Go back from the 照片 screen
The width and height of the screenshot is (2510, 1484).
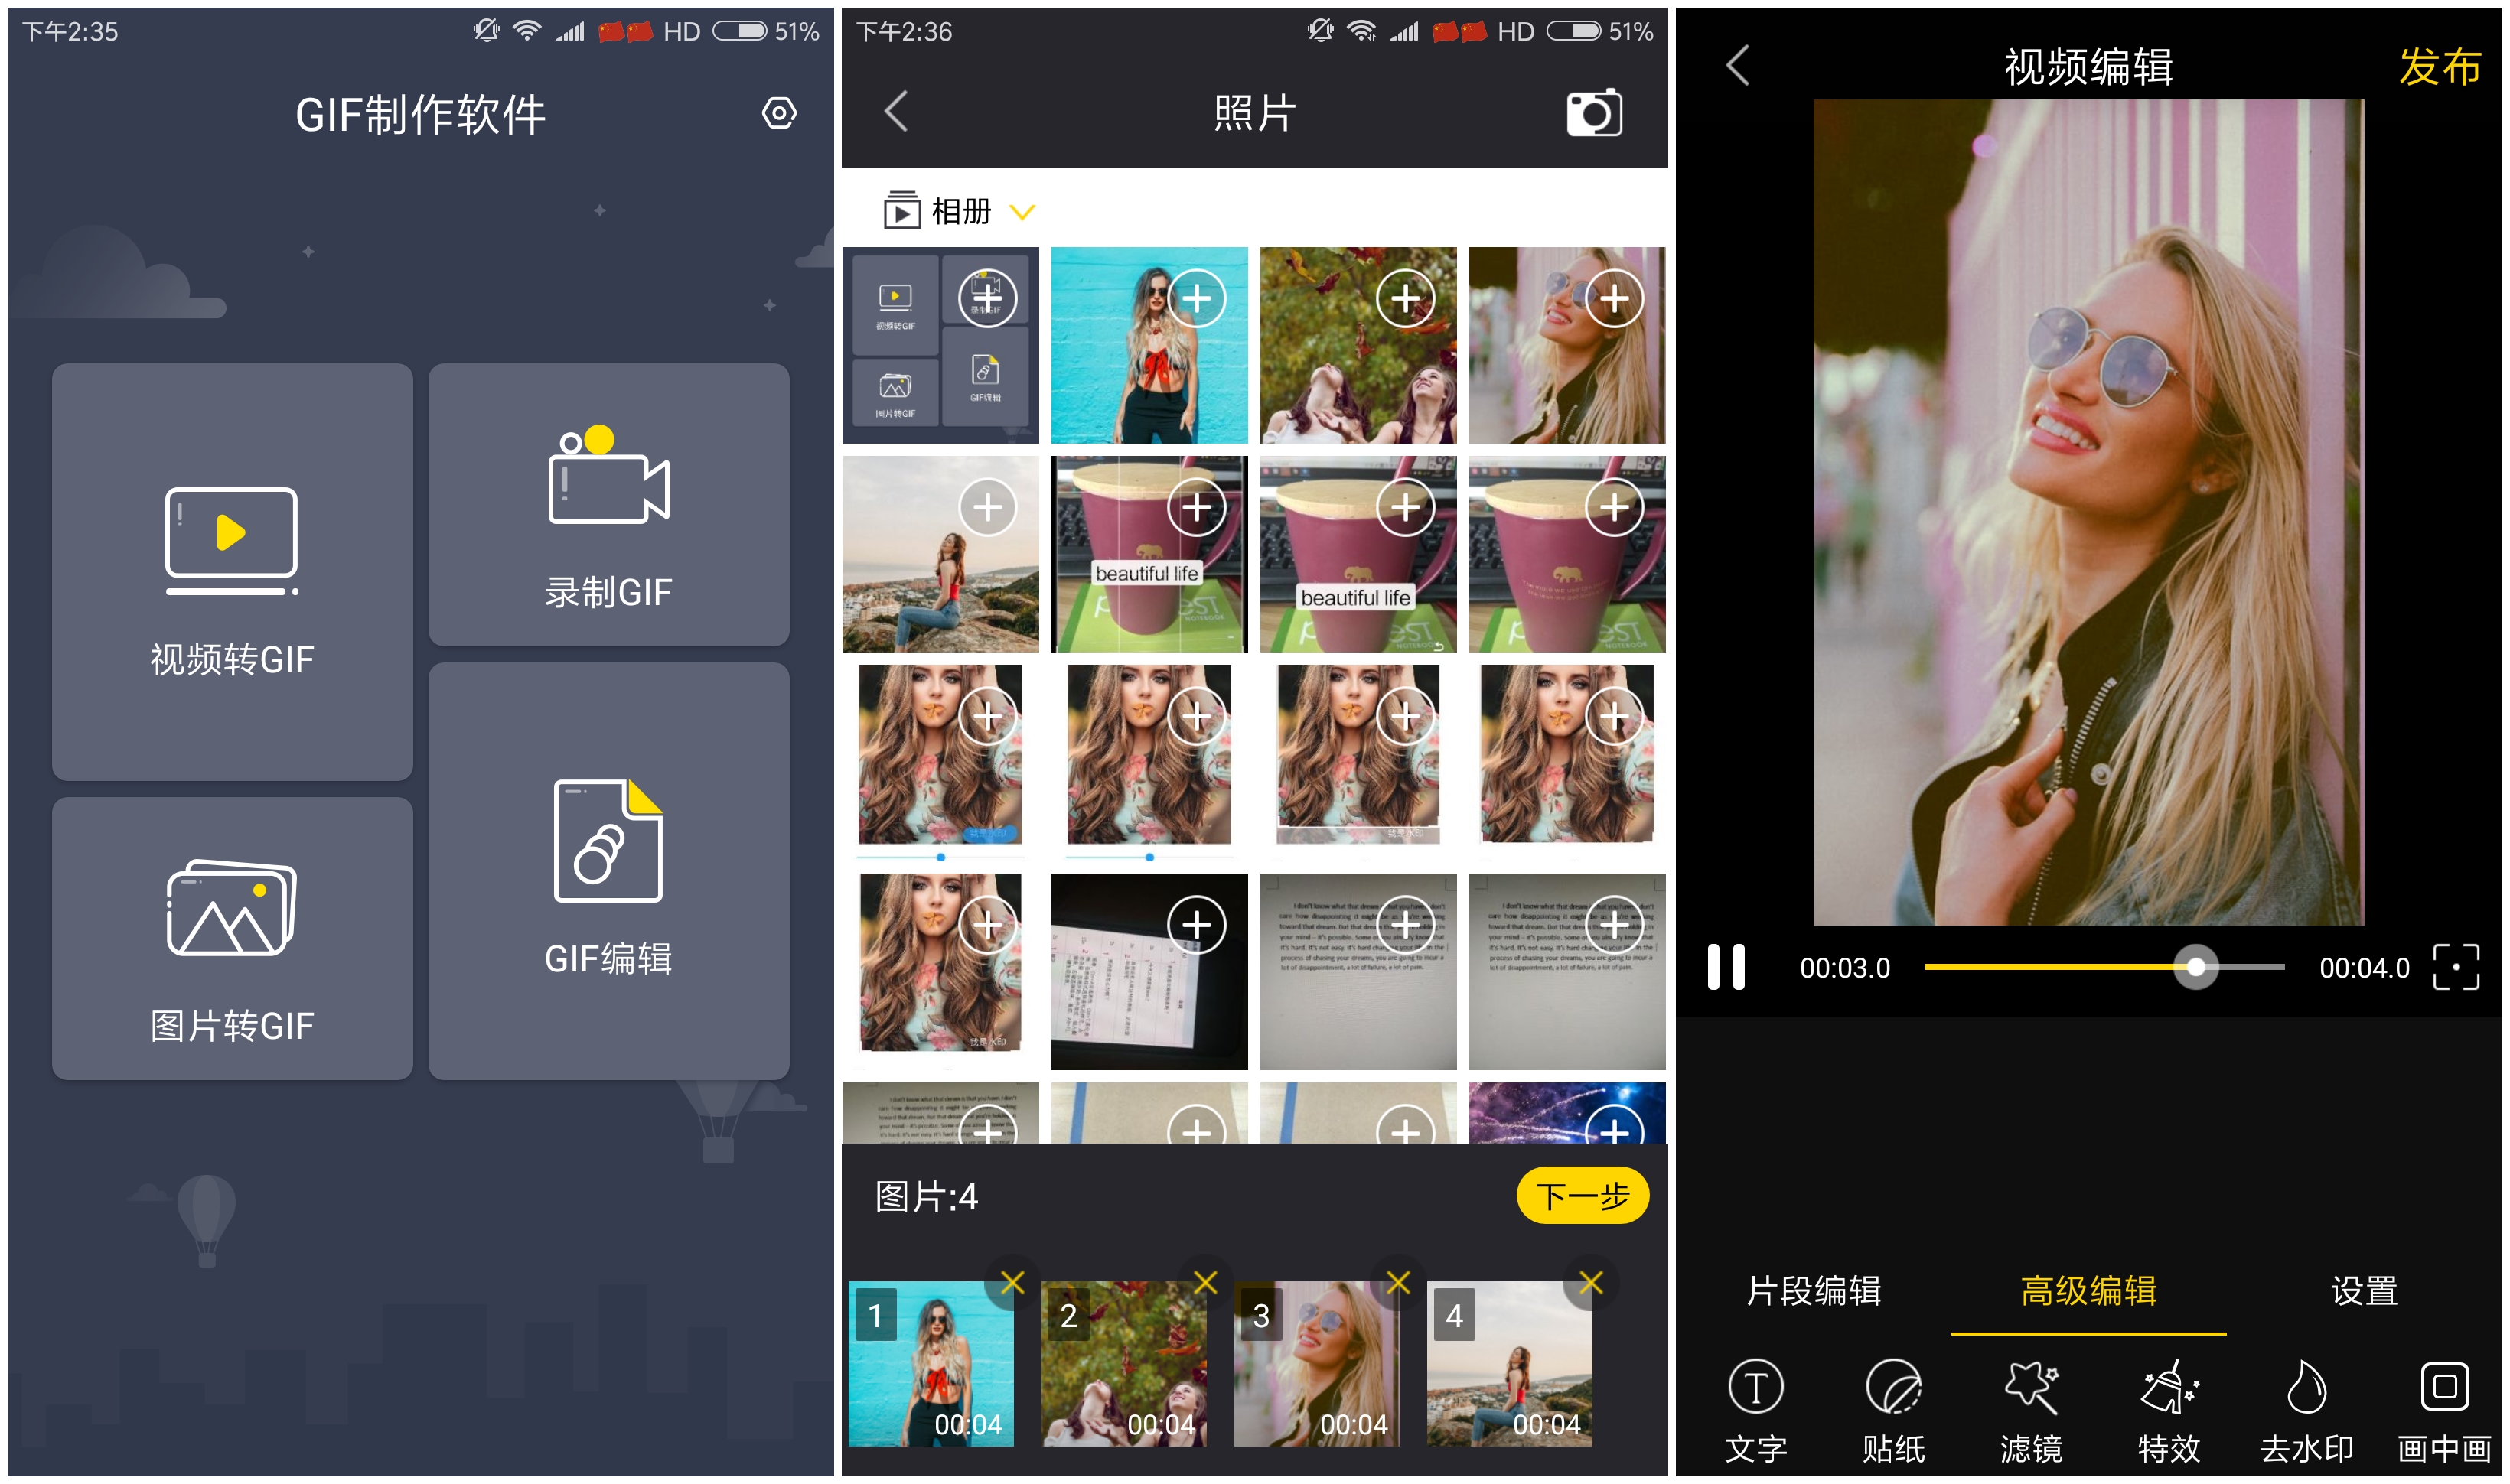click(x=895, y=112)
